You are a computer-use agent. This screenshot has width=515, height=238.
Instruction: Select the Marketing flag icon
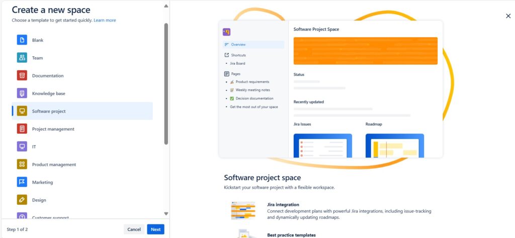pyautogui.click(x=22, y=182)
